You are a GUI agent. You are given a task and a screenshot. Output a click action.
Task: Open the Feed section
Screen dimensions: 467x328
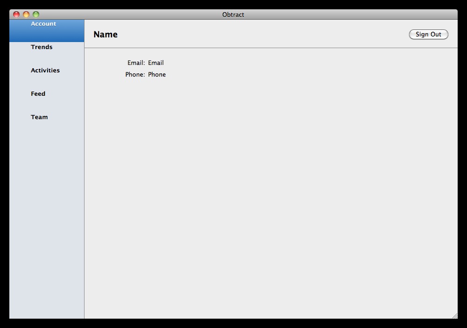[x=47, y=100]
